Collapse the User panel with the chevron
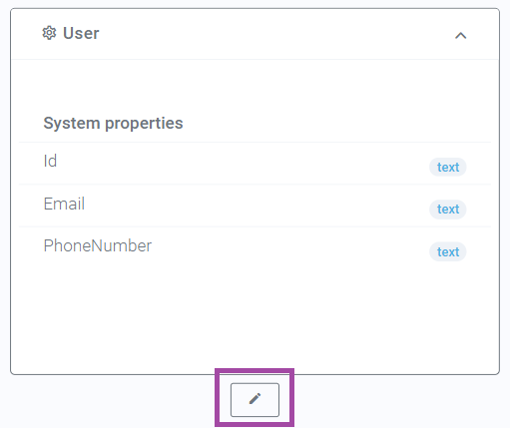The width and height of the screenshot is (510, 428). (460, 35)
